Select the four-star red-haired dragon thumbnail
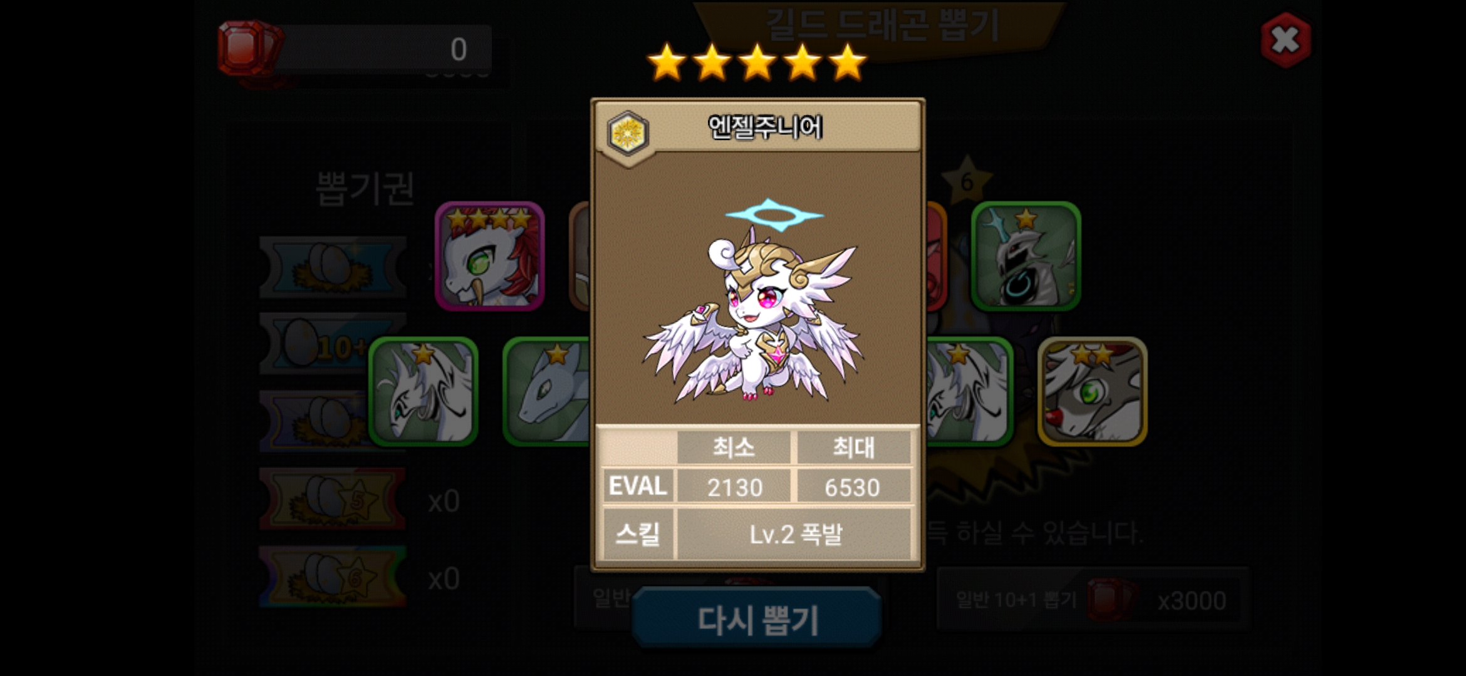The image size is (1466, 676). point(490,257)
